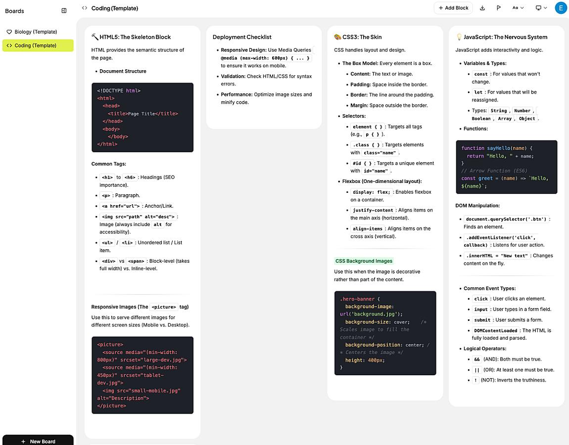Click the Performance checklist item

point(266,98)
